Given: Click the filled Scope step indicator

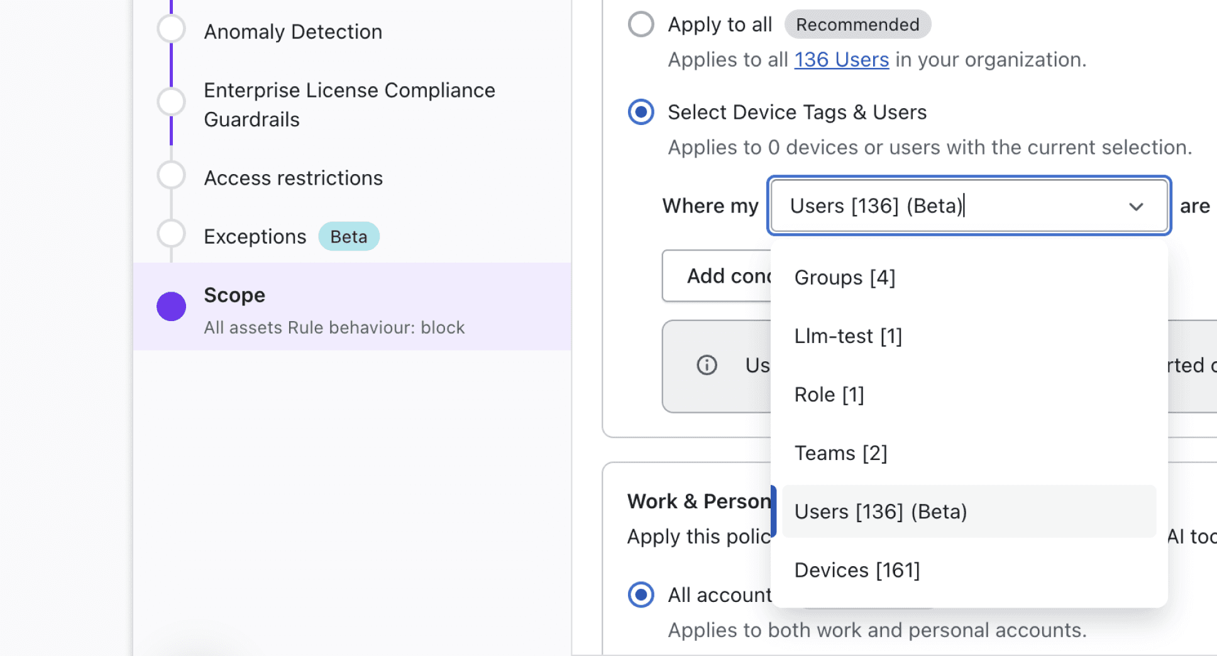Looking at the screenshot, I should (171, 307).
